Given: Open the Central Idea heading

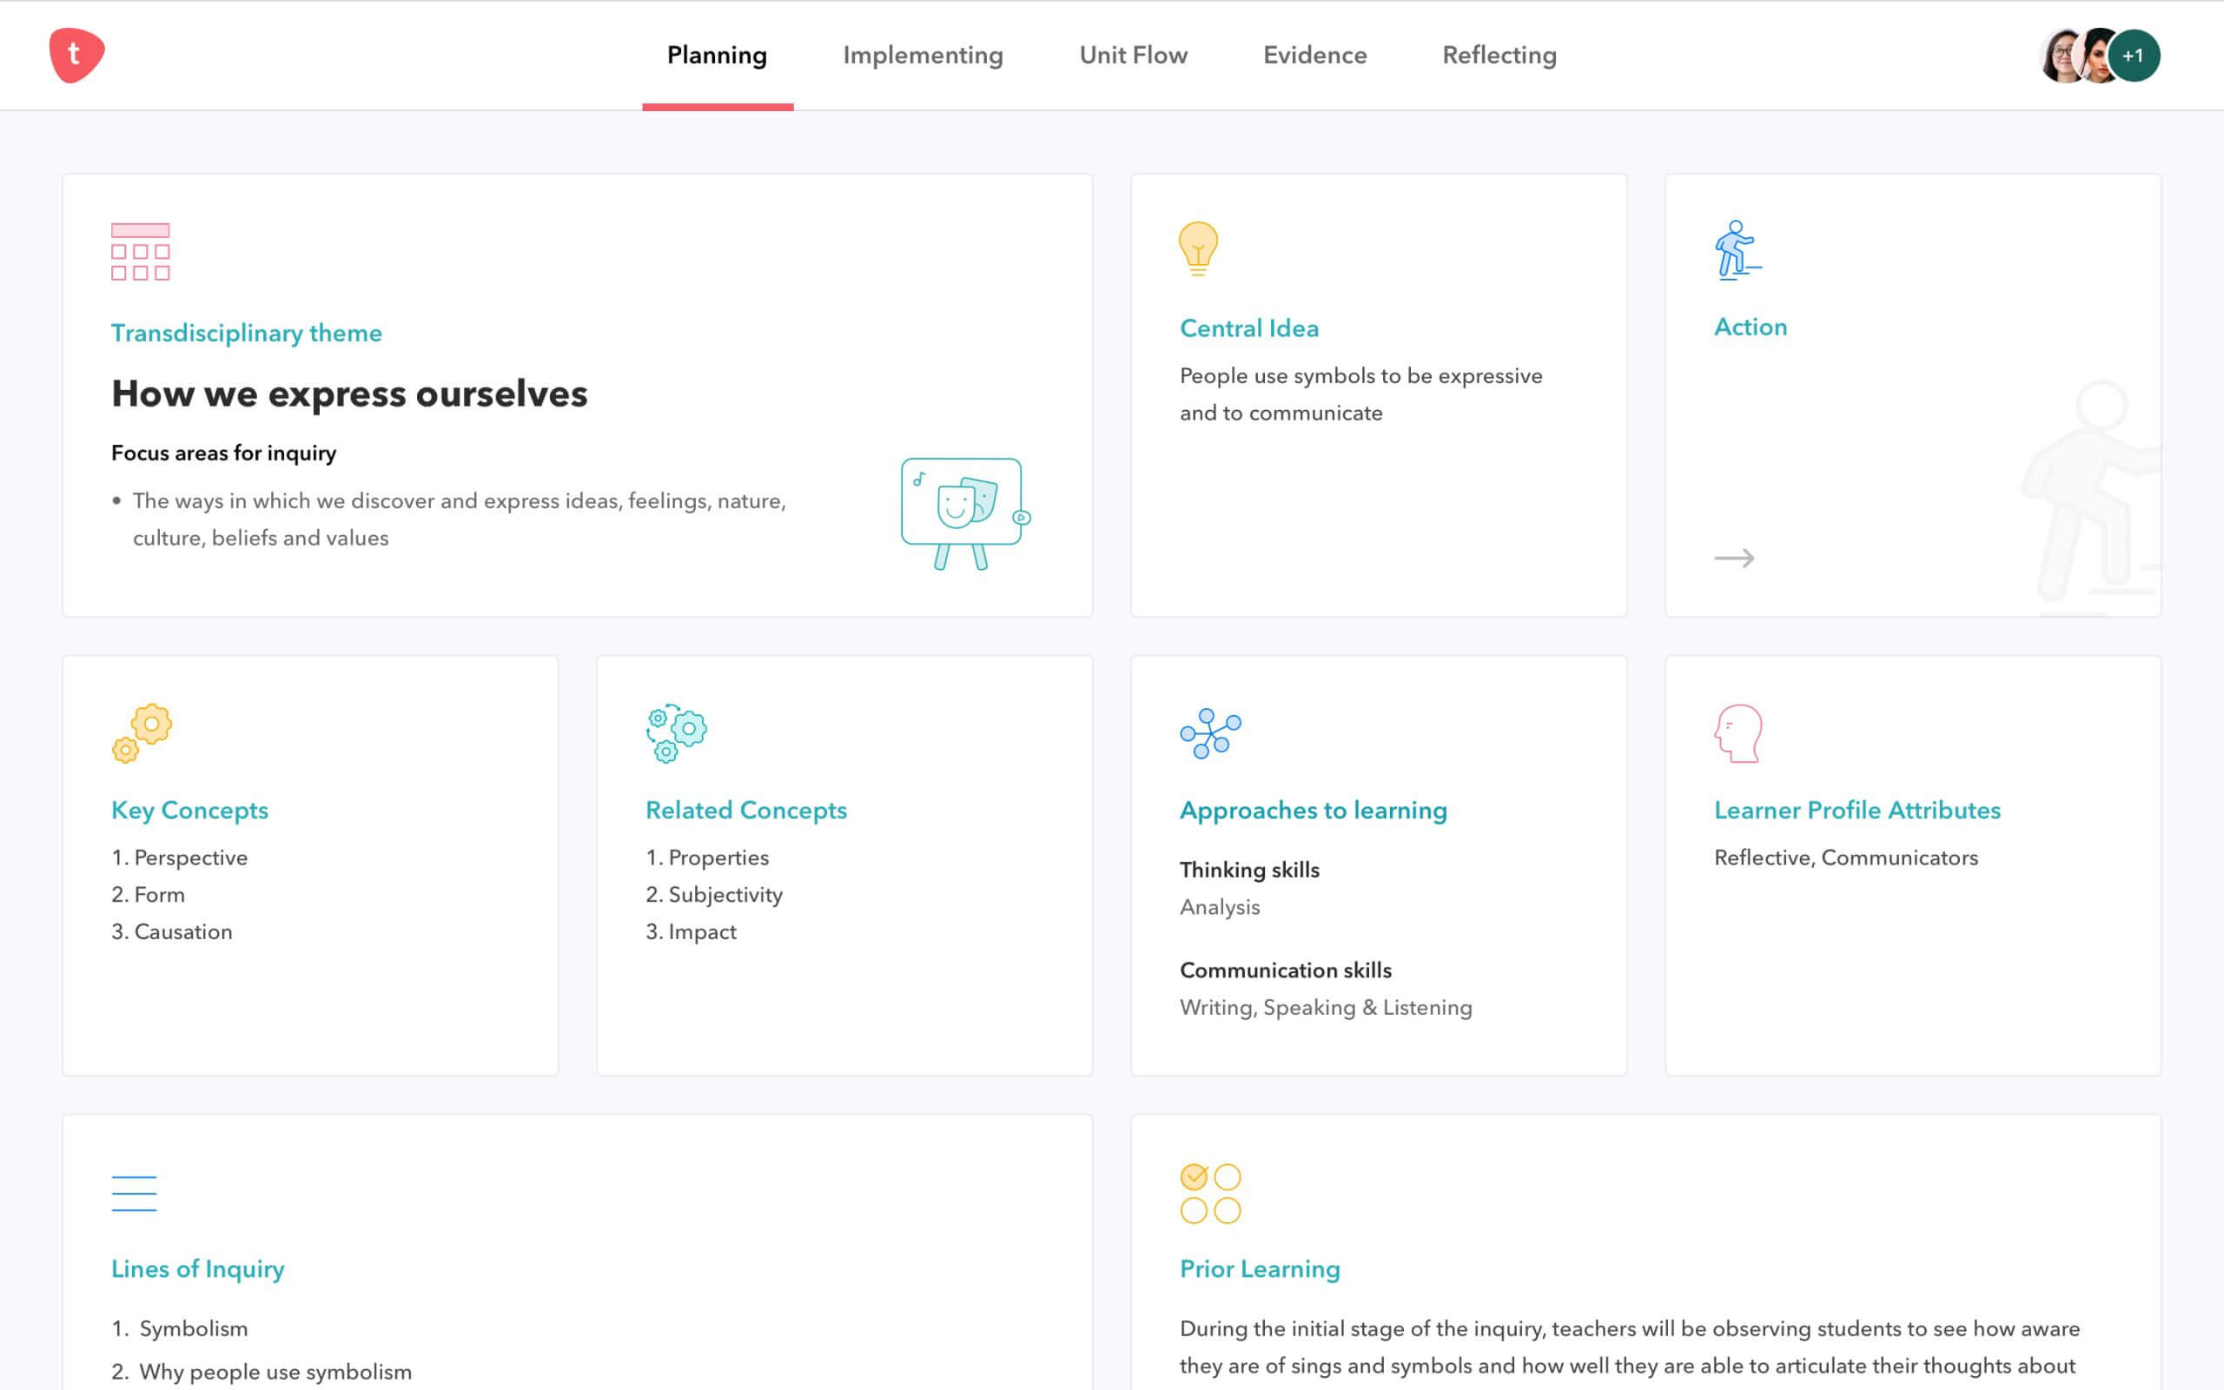Looking at the screenshot, I should [x=1248, y=328].
